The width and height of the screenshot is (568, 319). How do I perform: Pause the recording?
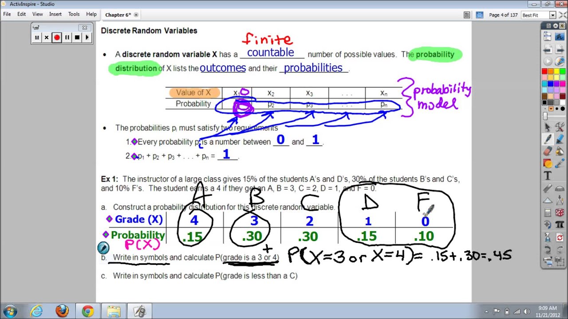pos(67,38)
